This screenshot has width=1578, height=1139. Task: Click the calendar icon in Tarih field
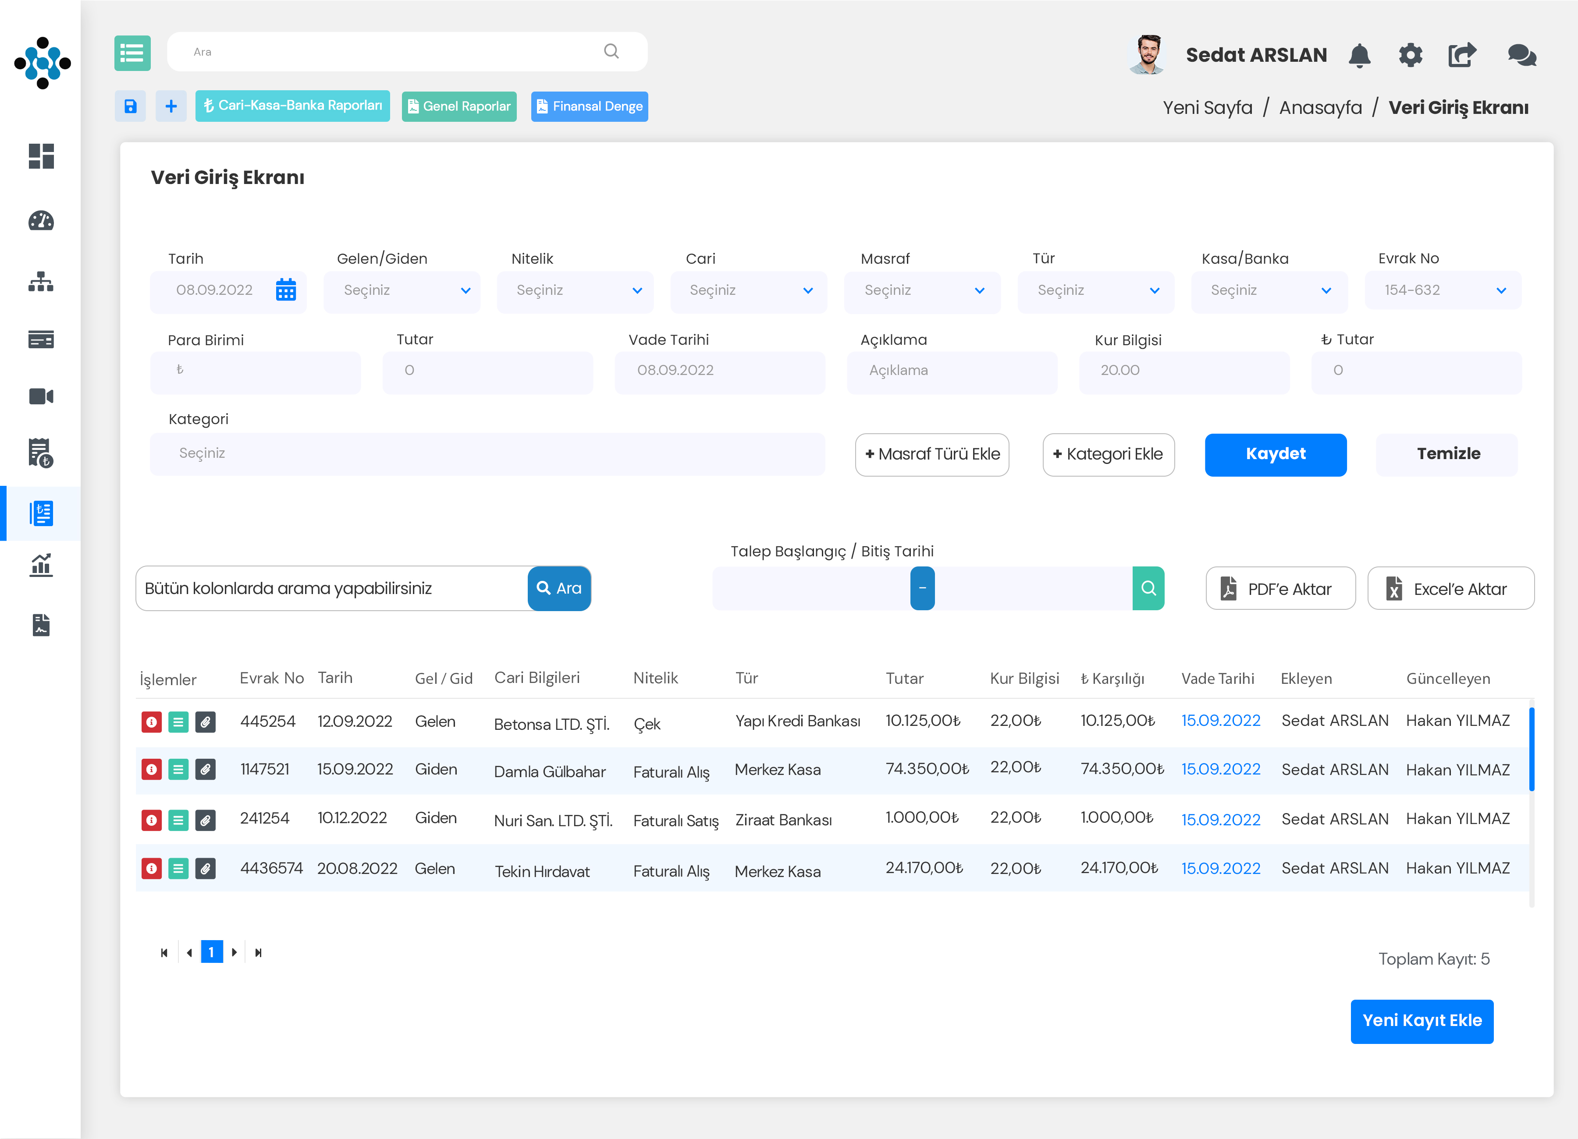(286, 290)
